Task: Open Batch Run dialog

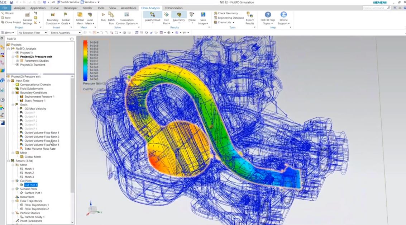Action: (x=111, y=18)
